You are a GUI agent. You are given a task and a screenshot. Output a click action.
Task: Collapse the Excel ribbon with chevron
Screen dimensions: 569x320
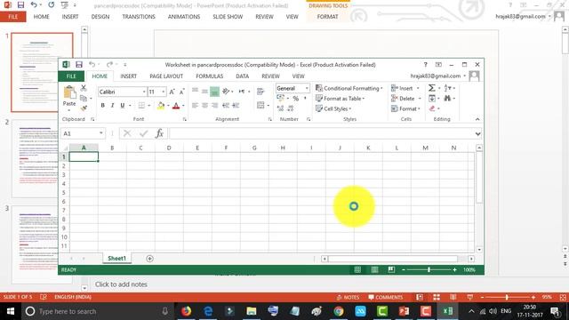(x=477, y=119)
